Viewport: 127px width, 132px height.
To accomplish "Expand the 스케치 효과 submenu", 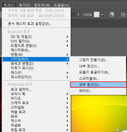I will tap(36, 103).
